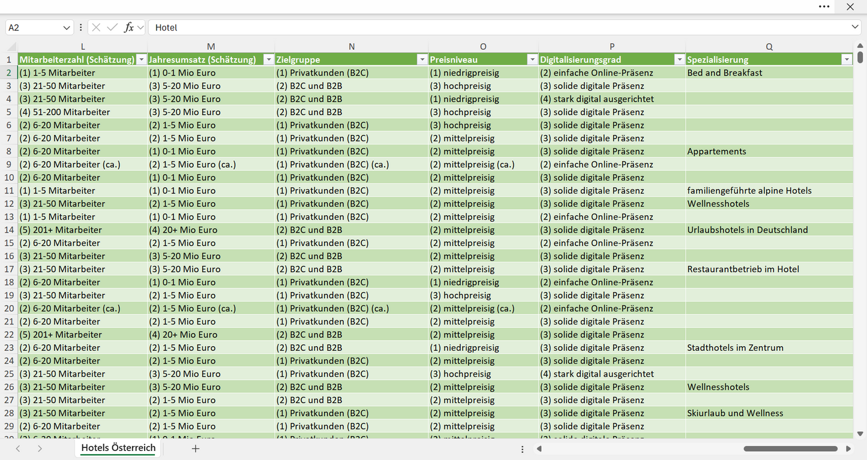Select column N header
The width and height of the screenshot is (867, 460).
(x=352, y=47)
